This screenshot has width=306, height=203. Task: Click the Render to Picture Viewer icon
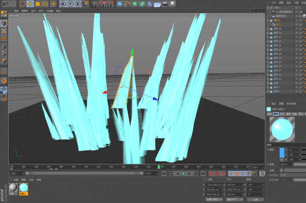tap(101, 4)
